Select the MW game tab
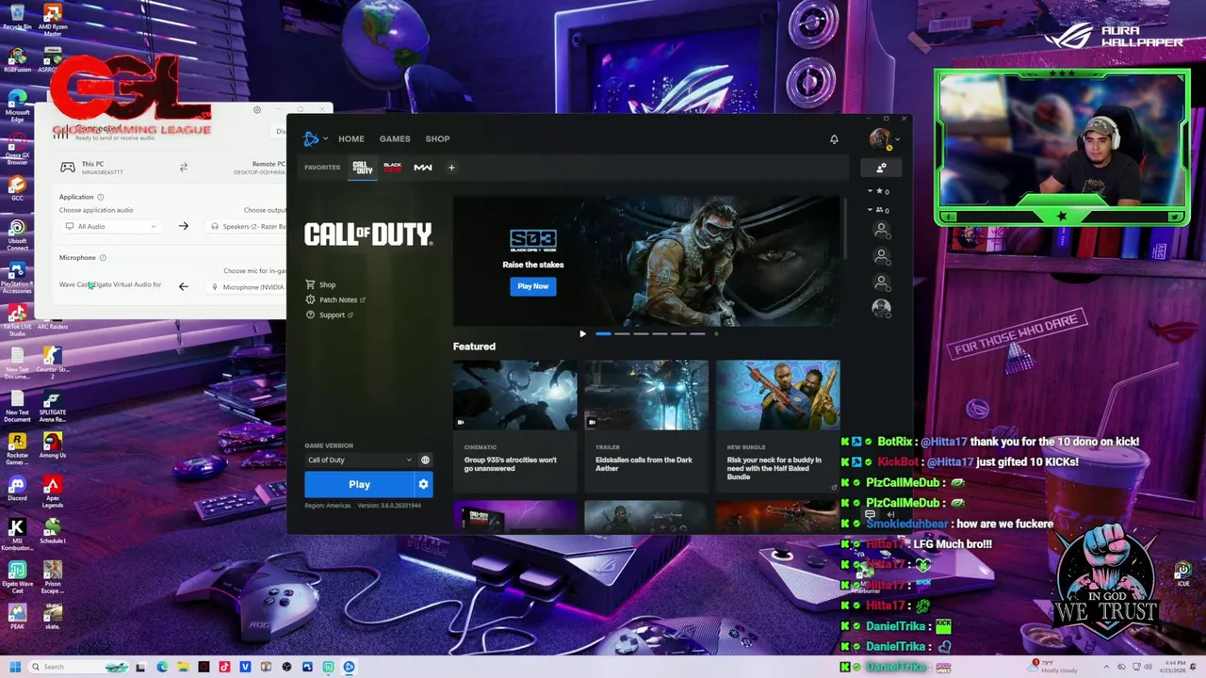The image size is (1206, 678). point(423,168)
